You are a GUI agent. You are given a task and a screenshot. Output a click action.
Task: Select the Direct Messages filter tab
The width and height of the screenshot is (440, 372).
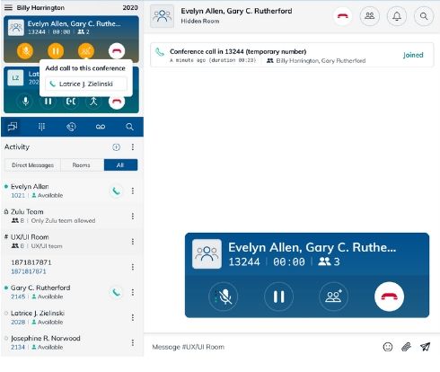32,165
